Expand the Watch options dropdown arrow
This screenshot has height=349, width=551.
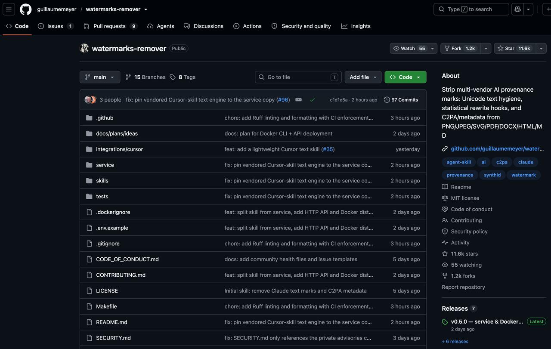click(433, 48)
